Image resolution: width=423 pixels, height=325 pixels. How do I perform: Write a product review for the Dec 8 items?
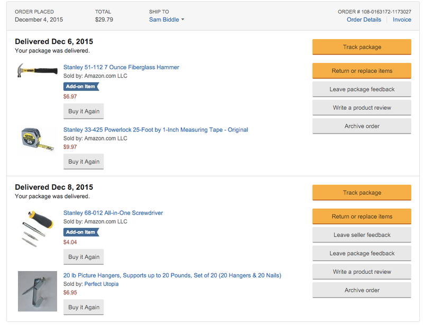(362, 272)
